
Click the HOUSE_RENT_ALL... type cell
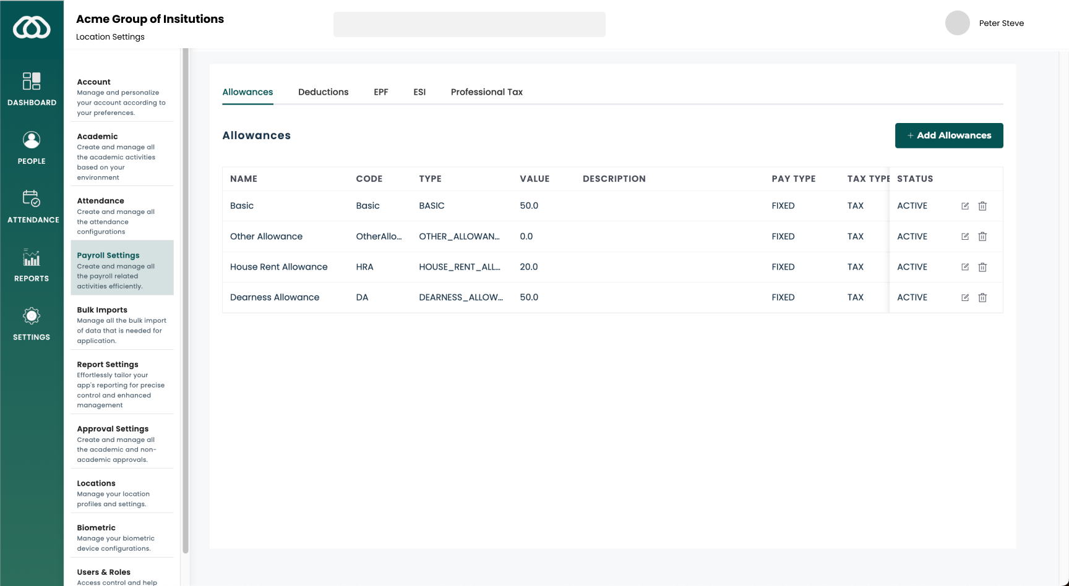(x=460, y=267)
